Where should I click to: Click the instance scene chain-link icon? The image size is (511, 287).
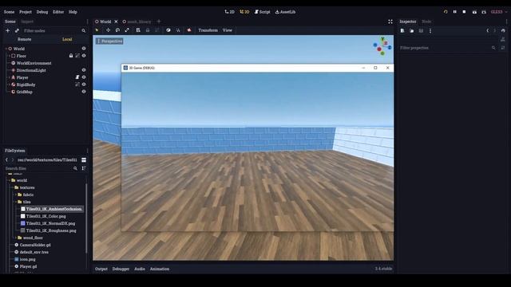click(17, 30)
